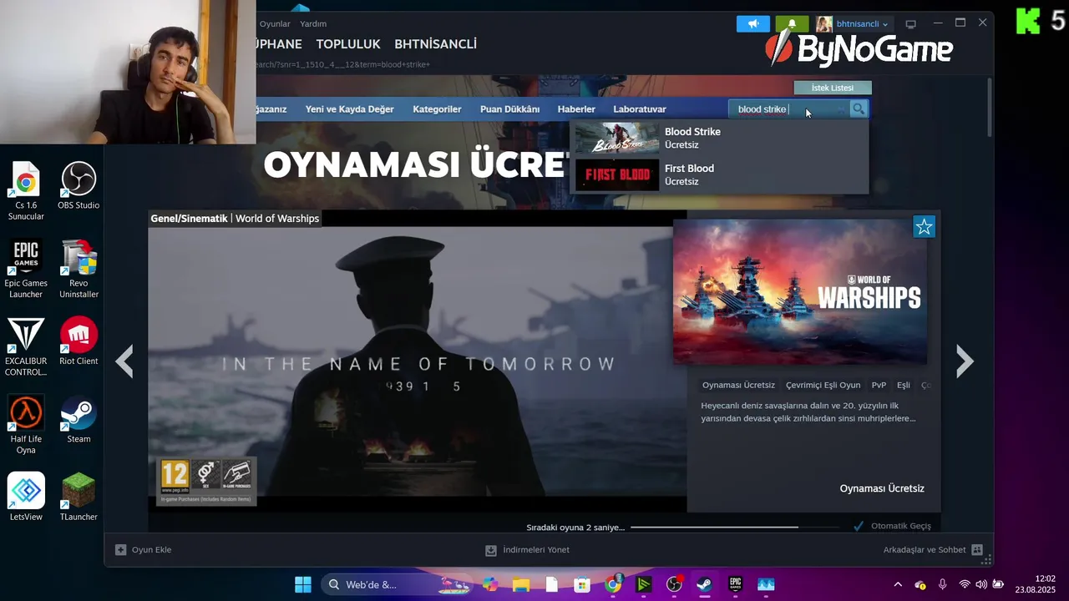Open Cs 1.6 Sunucular desktop shortcut
The width and height of the screenshot is (1069, 601).
(26, 191)
